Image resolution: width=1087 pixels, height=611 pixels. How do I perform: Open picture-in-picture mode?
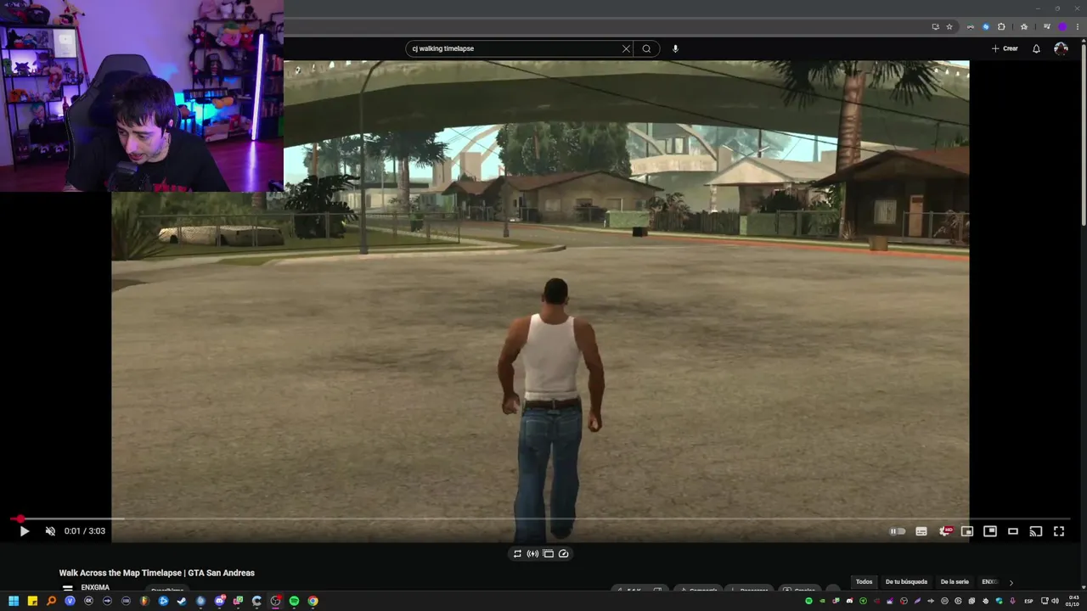990,531
